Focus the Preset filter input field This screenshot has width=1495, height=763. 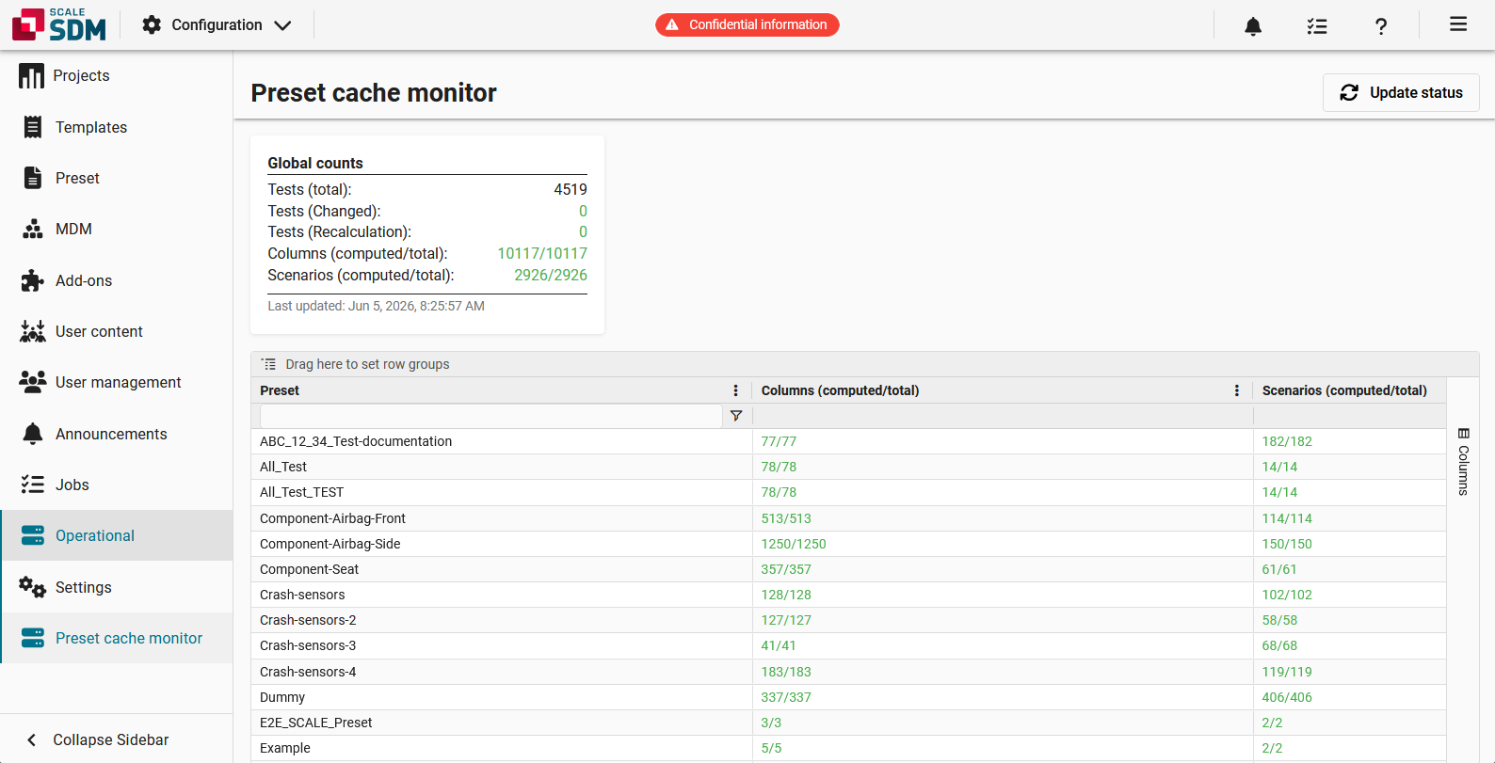490,416
